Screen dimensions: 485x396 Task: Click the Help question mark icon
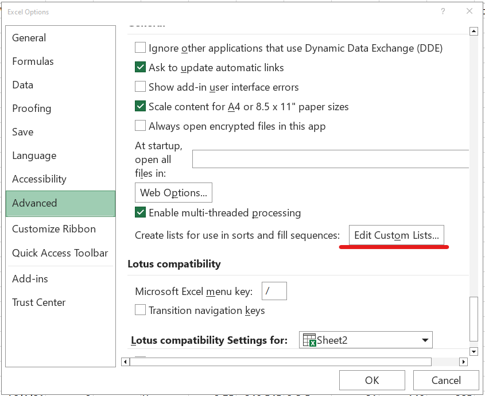click(443, 11)
